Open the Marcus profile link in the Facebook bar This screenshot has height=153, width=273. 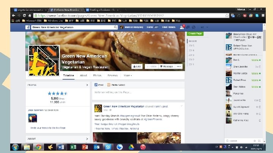point(132,27)
